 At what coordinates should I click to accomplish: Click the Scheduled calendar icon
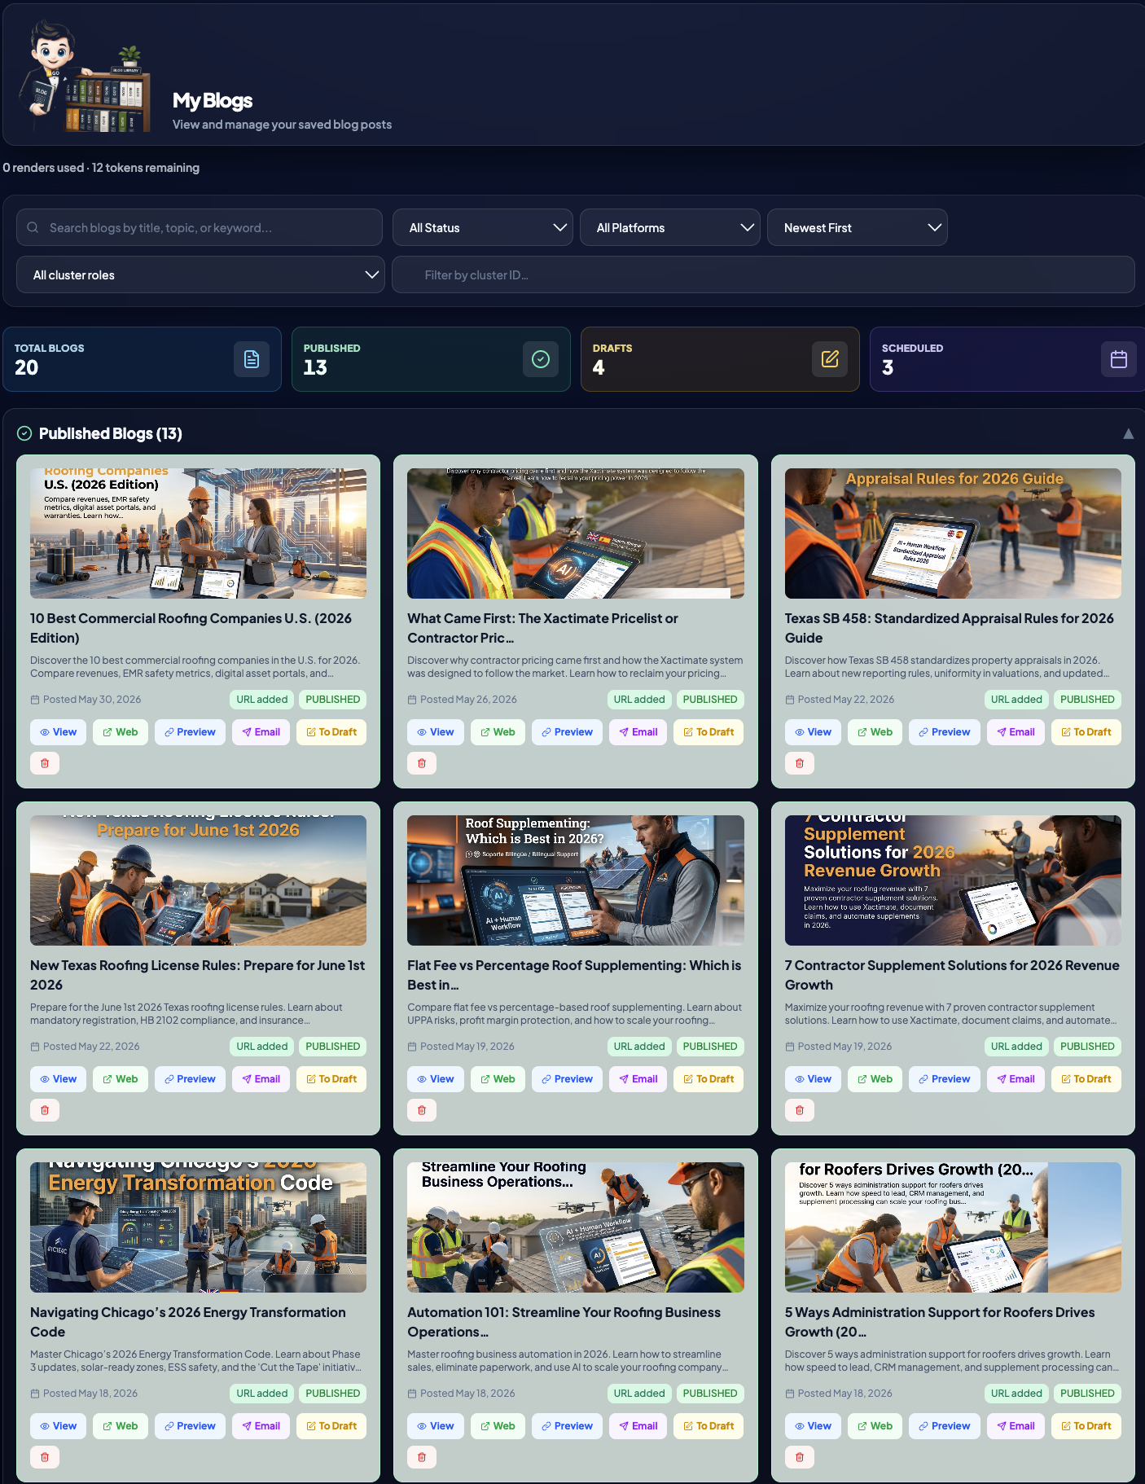(1119, 359)
